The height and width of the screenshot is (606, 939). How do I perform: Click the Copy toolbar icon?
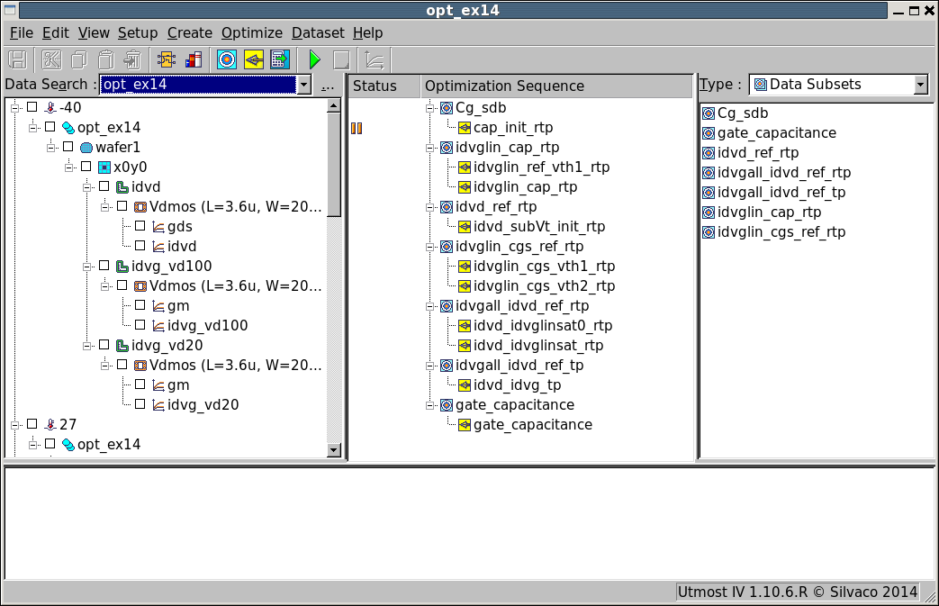click(x=78, y=60)
